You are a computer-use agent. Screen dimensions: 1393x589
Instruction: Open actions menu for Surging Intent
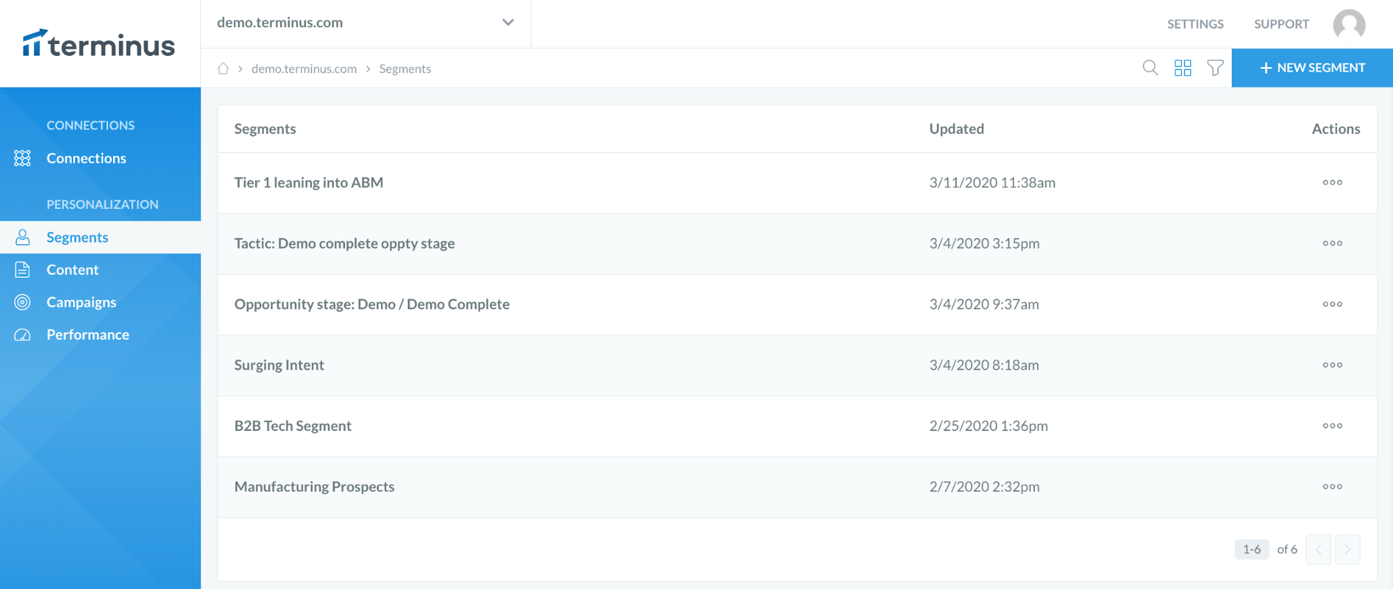click(1332, 365)
